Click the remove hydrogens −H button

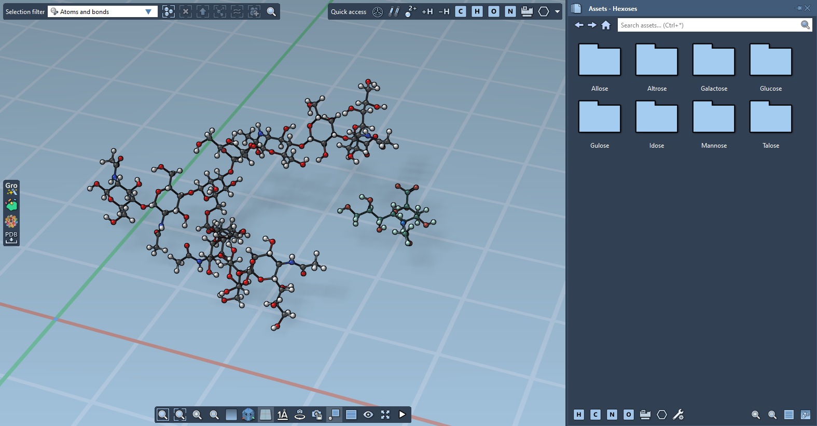pyautogui.click(x=444, y=11)
